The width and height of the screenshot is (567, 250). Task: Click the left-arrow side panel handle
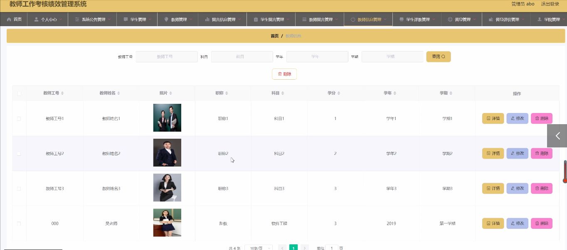557,136
